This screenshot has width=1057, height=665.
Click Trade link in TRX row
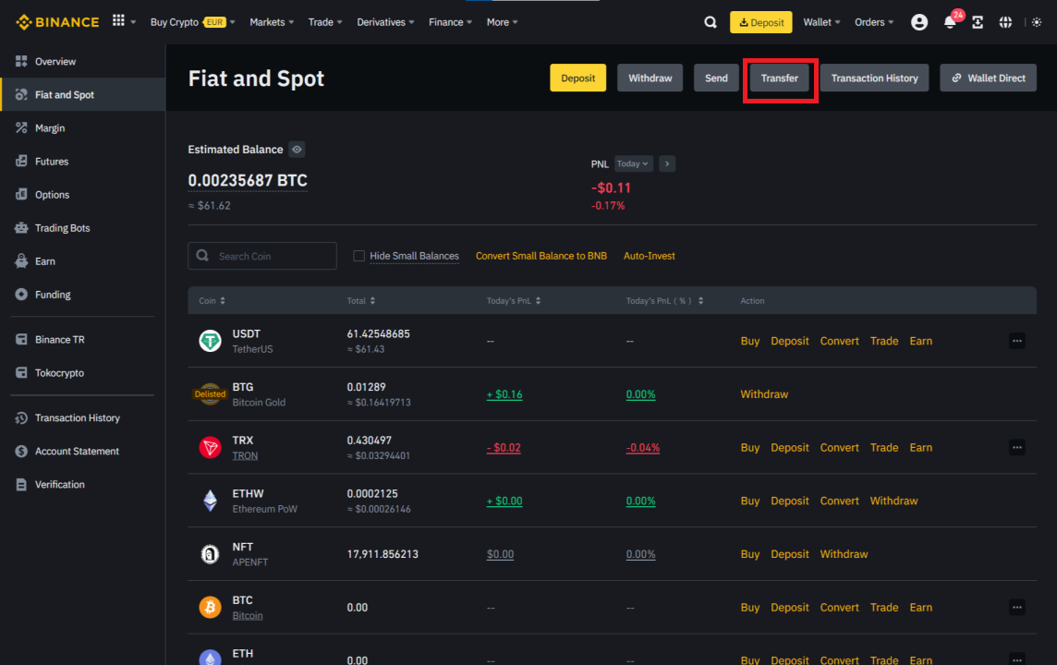click(883, 447)
